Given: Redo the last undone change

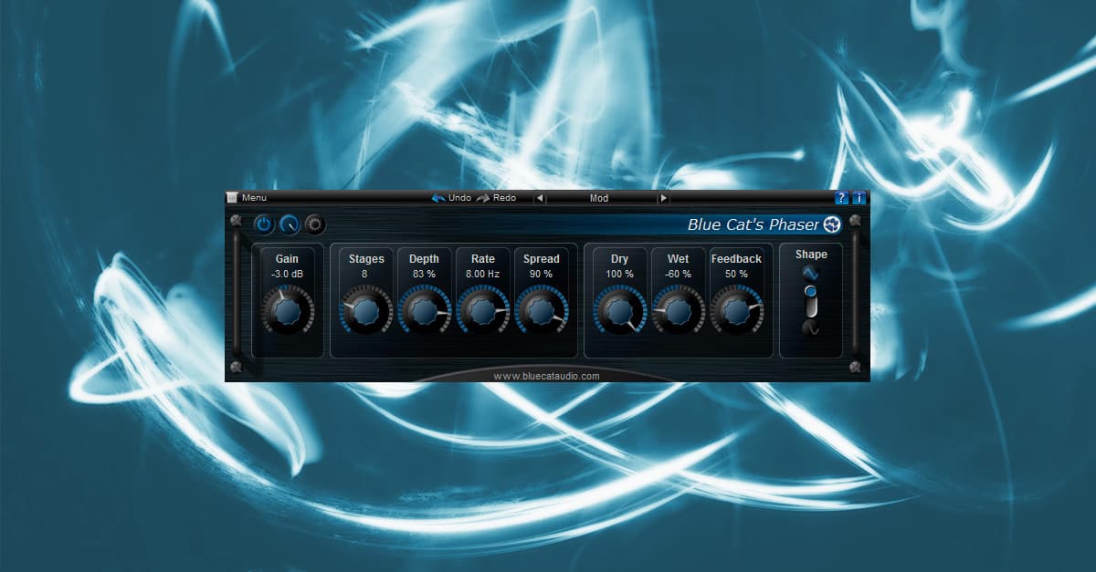Looking at the screenshot, I should point(496,198).
